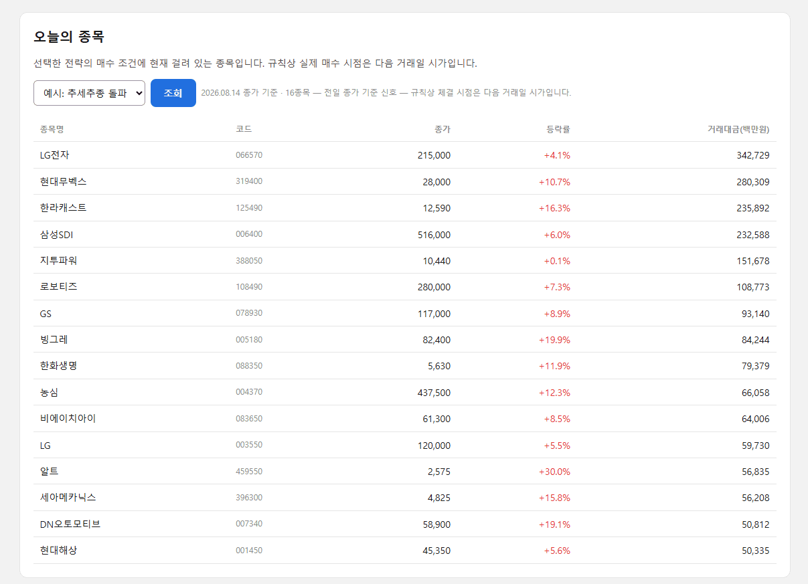Click the 농심 stock name
Viewport: 808px width, 584px height.
(49, 393)
